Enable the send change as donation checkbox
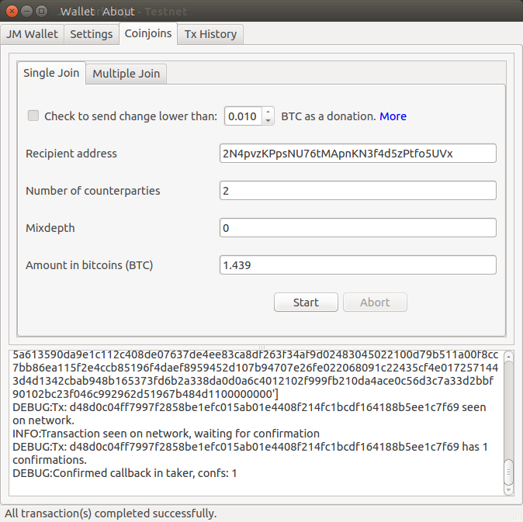Screen dimensions: 523x522 point(33,116)
